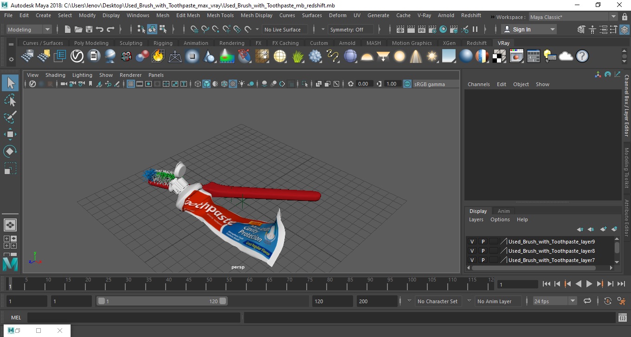Open the Redshift menu in menu bar
The height and width of the screenshot is (337, 631).
click(x=471, y=15)
